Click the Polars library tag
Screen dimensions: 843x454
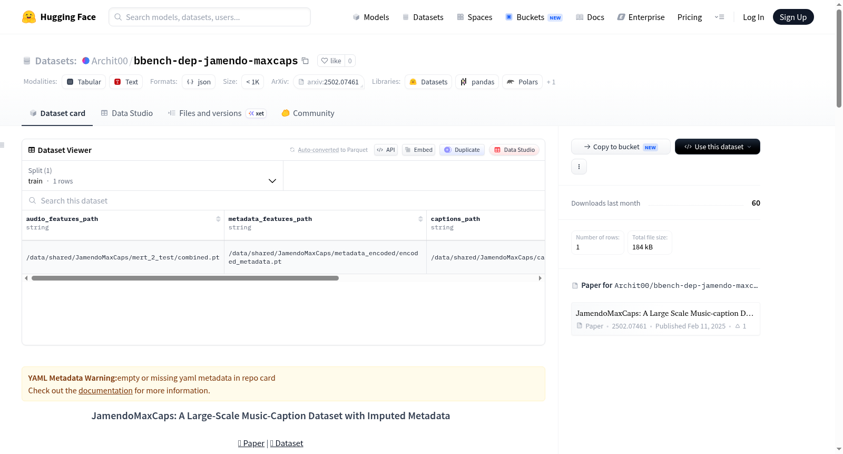522,82
